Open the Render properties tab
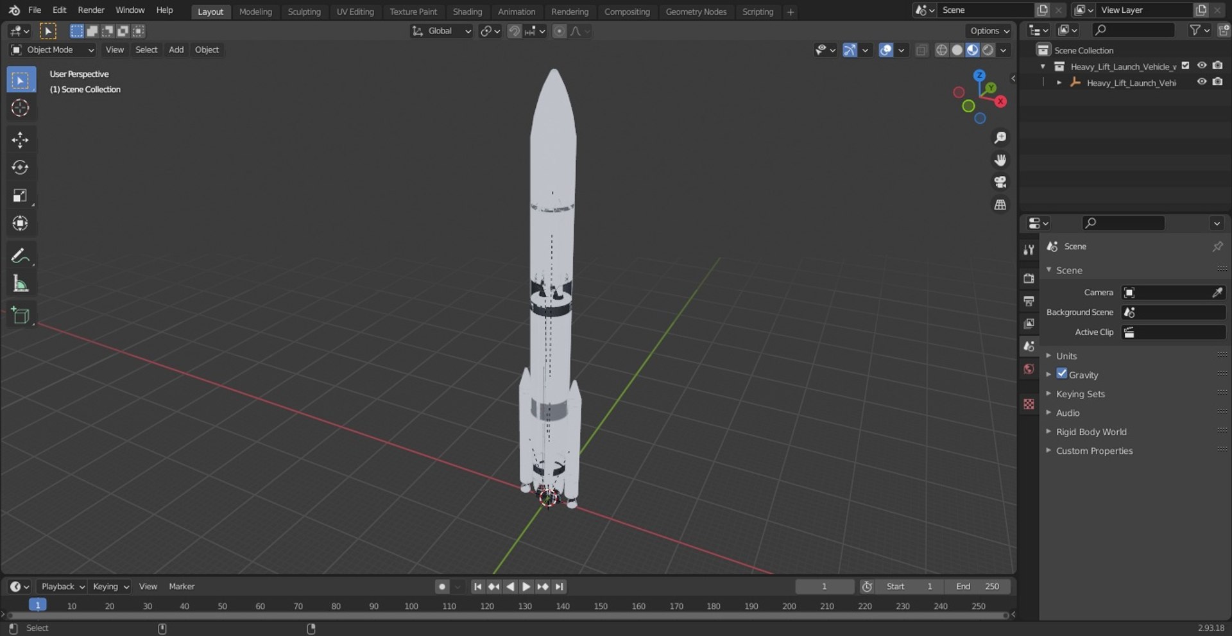The height and width of the screenshot is (636, 1232). [1029, 279]
